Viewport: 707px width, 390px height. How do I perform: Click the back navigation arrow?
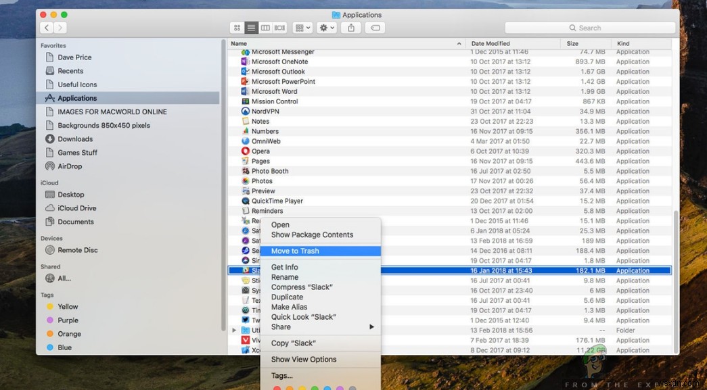(x=45, y=28)
